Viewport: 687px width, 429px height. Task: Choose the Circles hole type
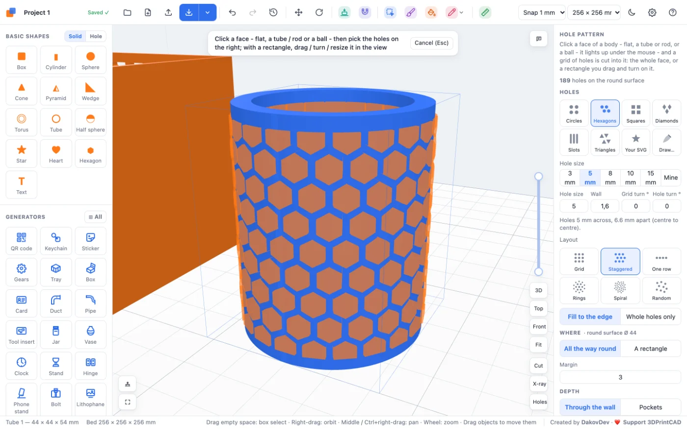coord(574,113)
